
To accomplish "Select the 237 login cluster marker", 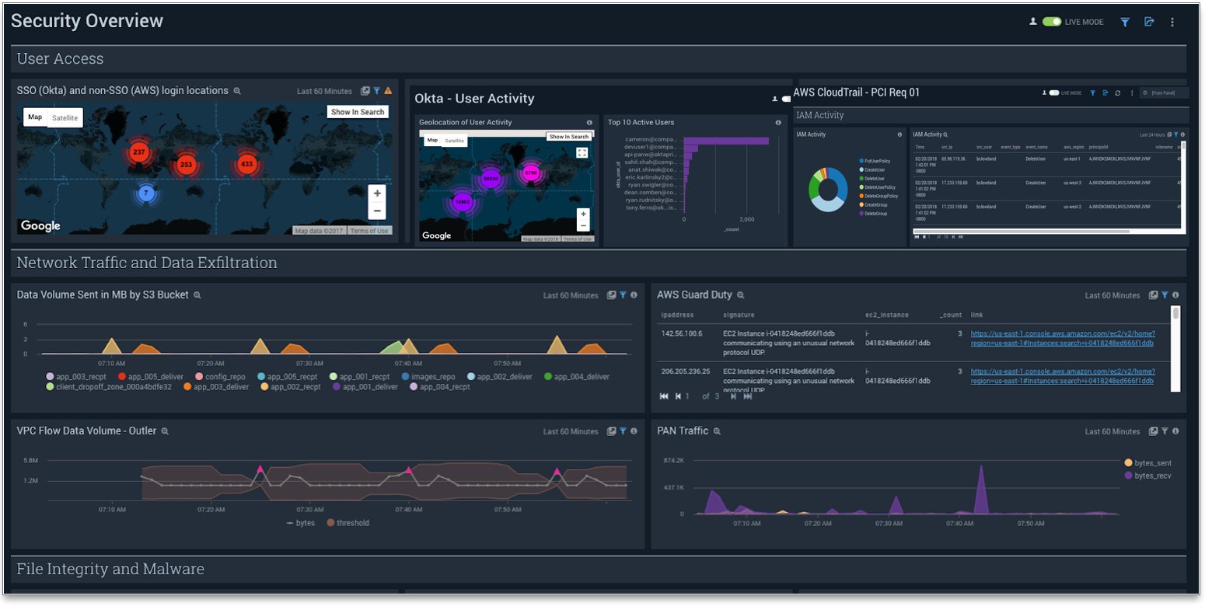I will [139, 152].
